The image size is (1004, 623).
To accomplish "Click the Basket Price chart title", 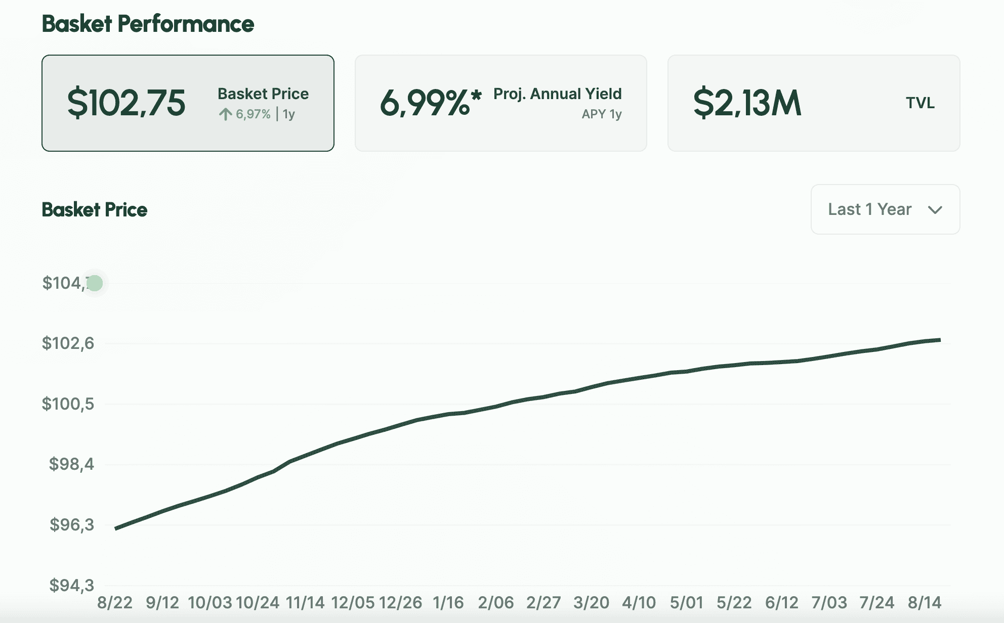I will coord(95,210).
